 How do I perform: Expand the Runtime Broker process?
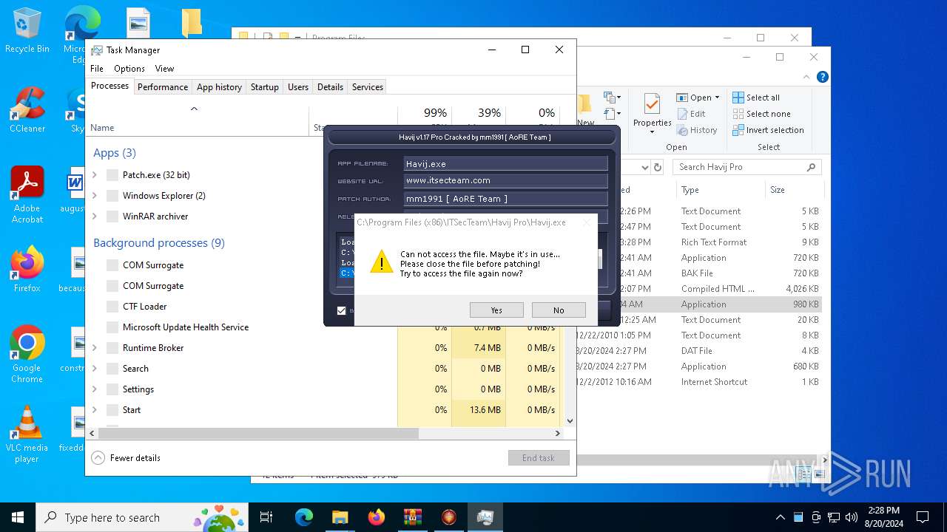point(95,348)
